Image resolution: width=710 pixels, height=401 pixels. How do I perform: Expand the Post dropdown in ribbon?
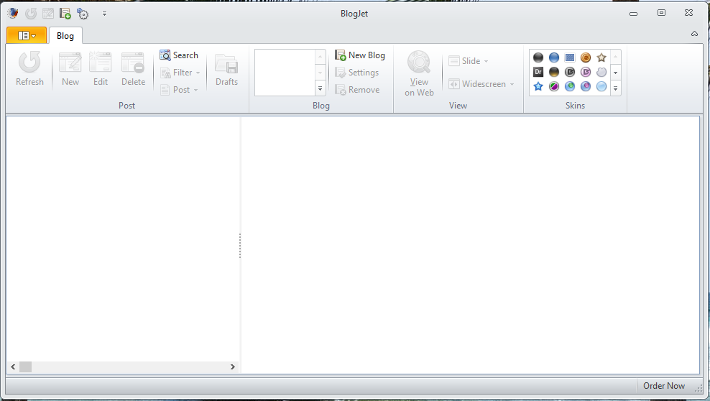(180, 90)
